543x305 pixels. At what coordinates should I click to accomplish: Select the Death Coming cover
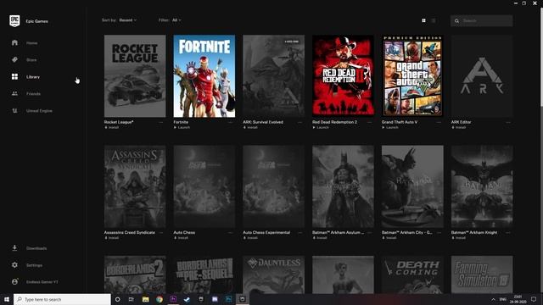tap(412, 274)
